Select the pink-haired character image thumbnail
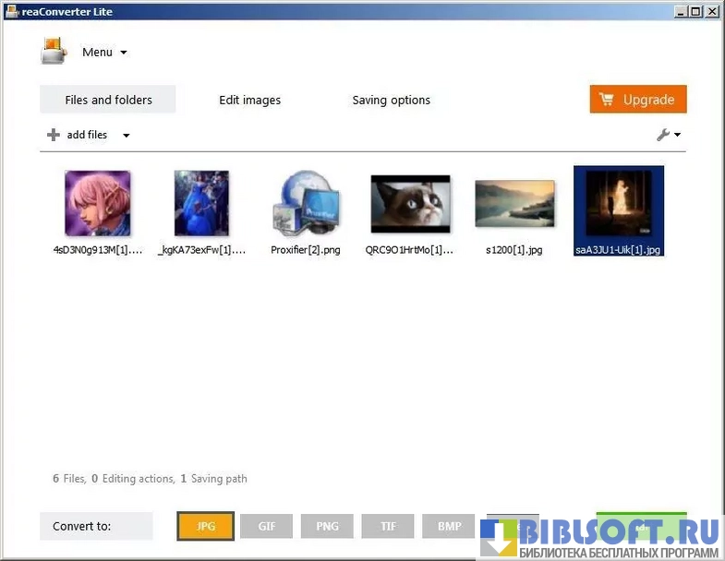 [x=98, y=203]
